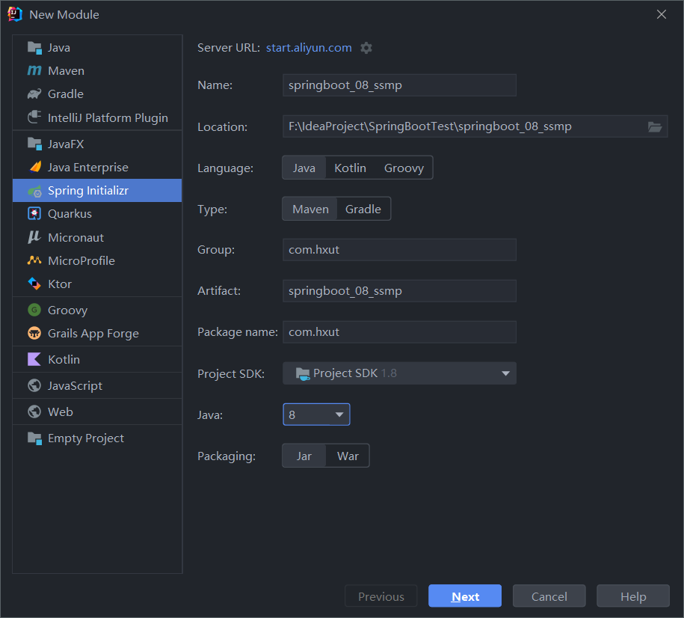Viewport: 684px width, 618px height.
Task: Choose Maven as project type
Action: click(310, 209)
